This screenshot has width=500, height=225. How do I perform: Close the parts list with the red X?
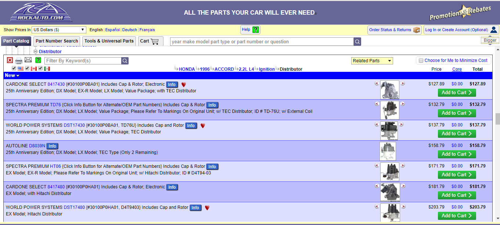[10, 60]
